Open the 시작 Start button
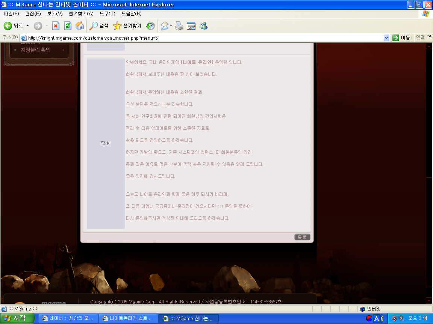 [x=17, y=318]
